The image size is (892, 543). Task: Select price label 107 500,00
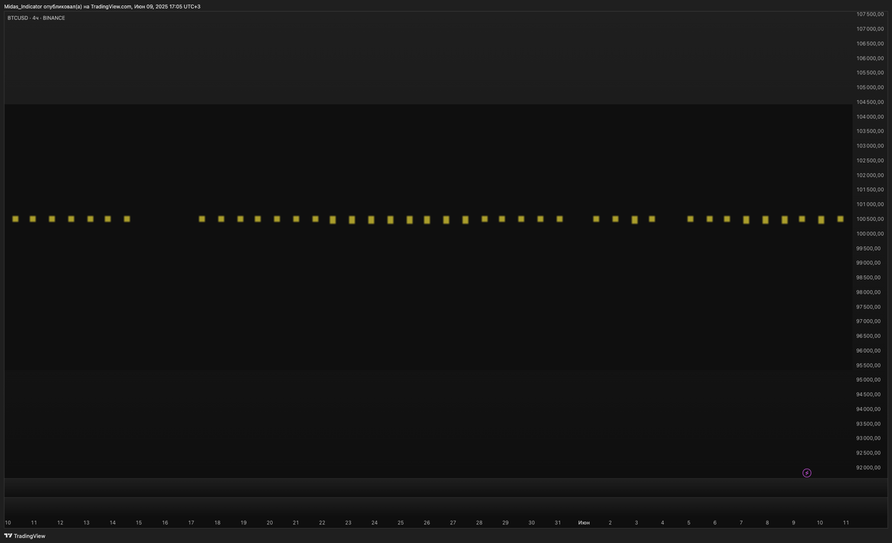pos(870,14)
